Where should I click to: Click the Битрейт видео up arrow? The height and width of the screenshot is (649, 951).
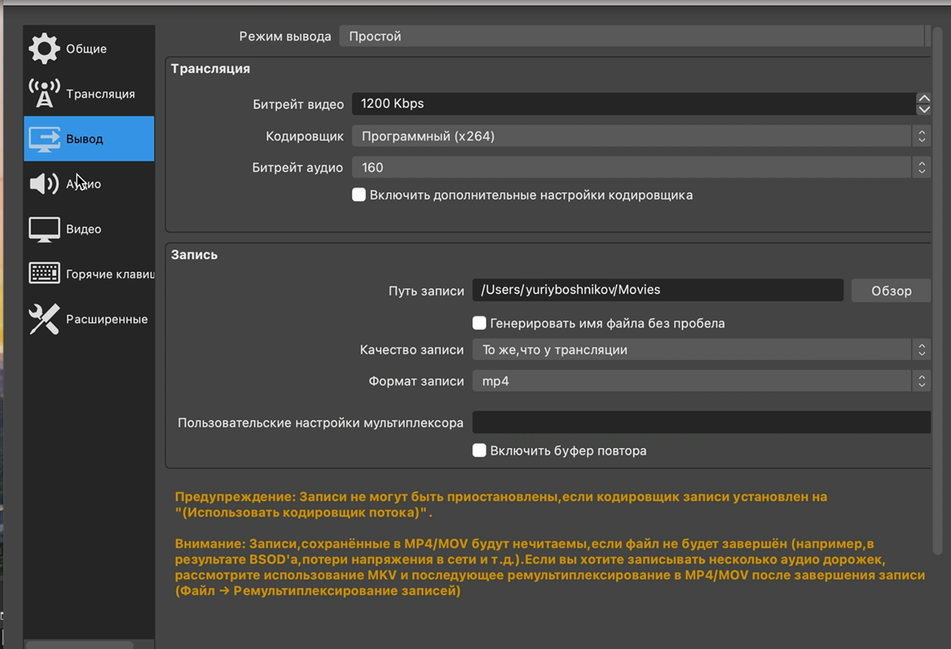[924, 98]
